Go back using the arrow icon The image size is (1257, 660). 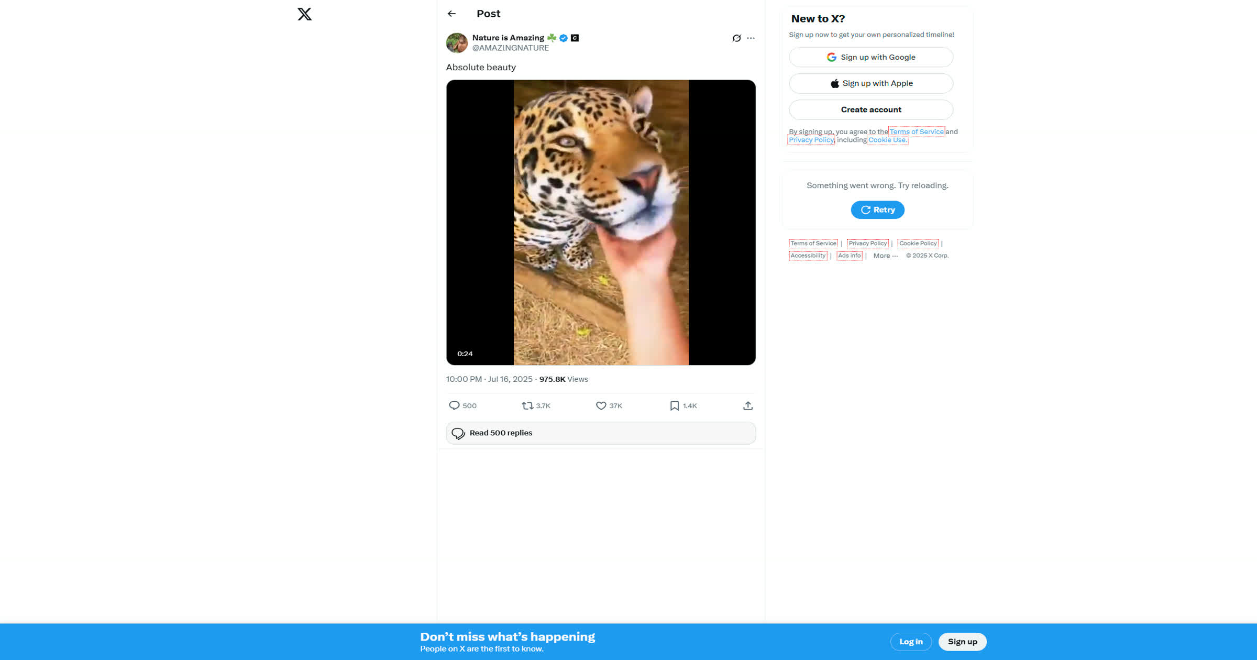(451, 14)
